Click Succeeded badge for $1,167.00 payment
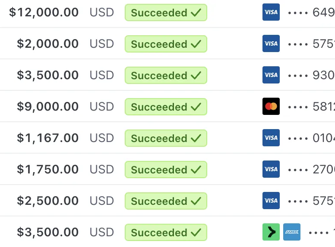Screen dimensions: 335x247 (166, 138)
